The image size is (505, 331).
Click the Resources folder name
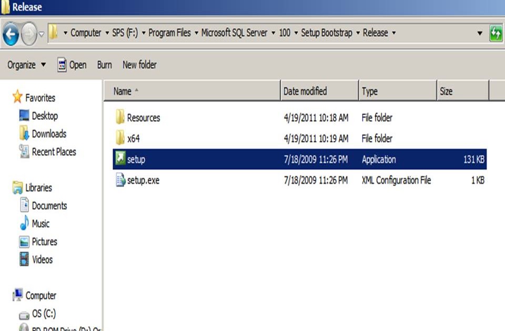144,118
